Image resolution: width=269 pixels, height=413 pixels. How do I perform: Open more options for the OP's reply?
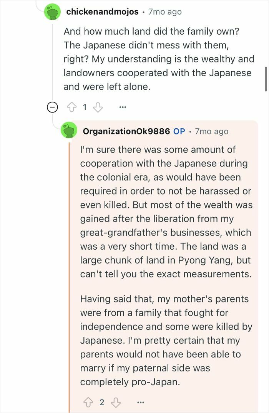click(140, 402)
